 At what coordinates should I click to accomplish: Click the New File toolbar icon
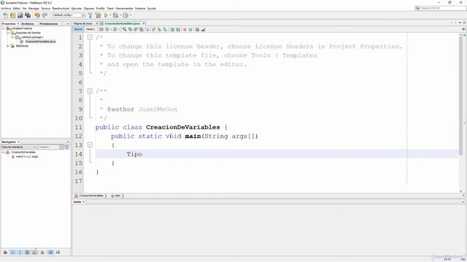coord(5,15)
